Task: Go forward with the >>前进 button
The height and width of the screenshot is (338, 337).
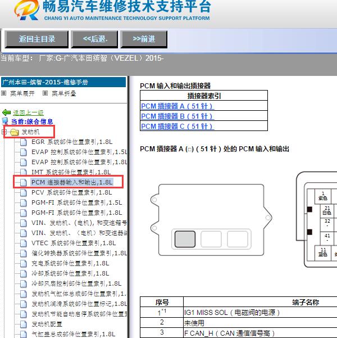Action: [x=144, y=39]
